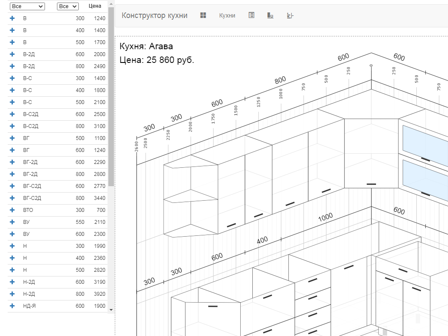Open the first 'Все' module type dropdown
The width and height of the screenshot is (448, 336).
coord(27,6)
